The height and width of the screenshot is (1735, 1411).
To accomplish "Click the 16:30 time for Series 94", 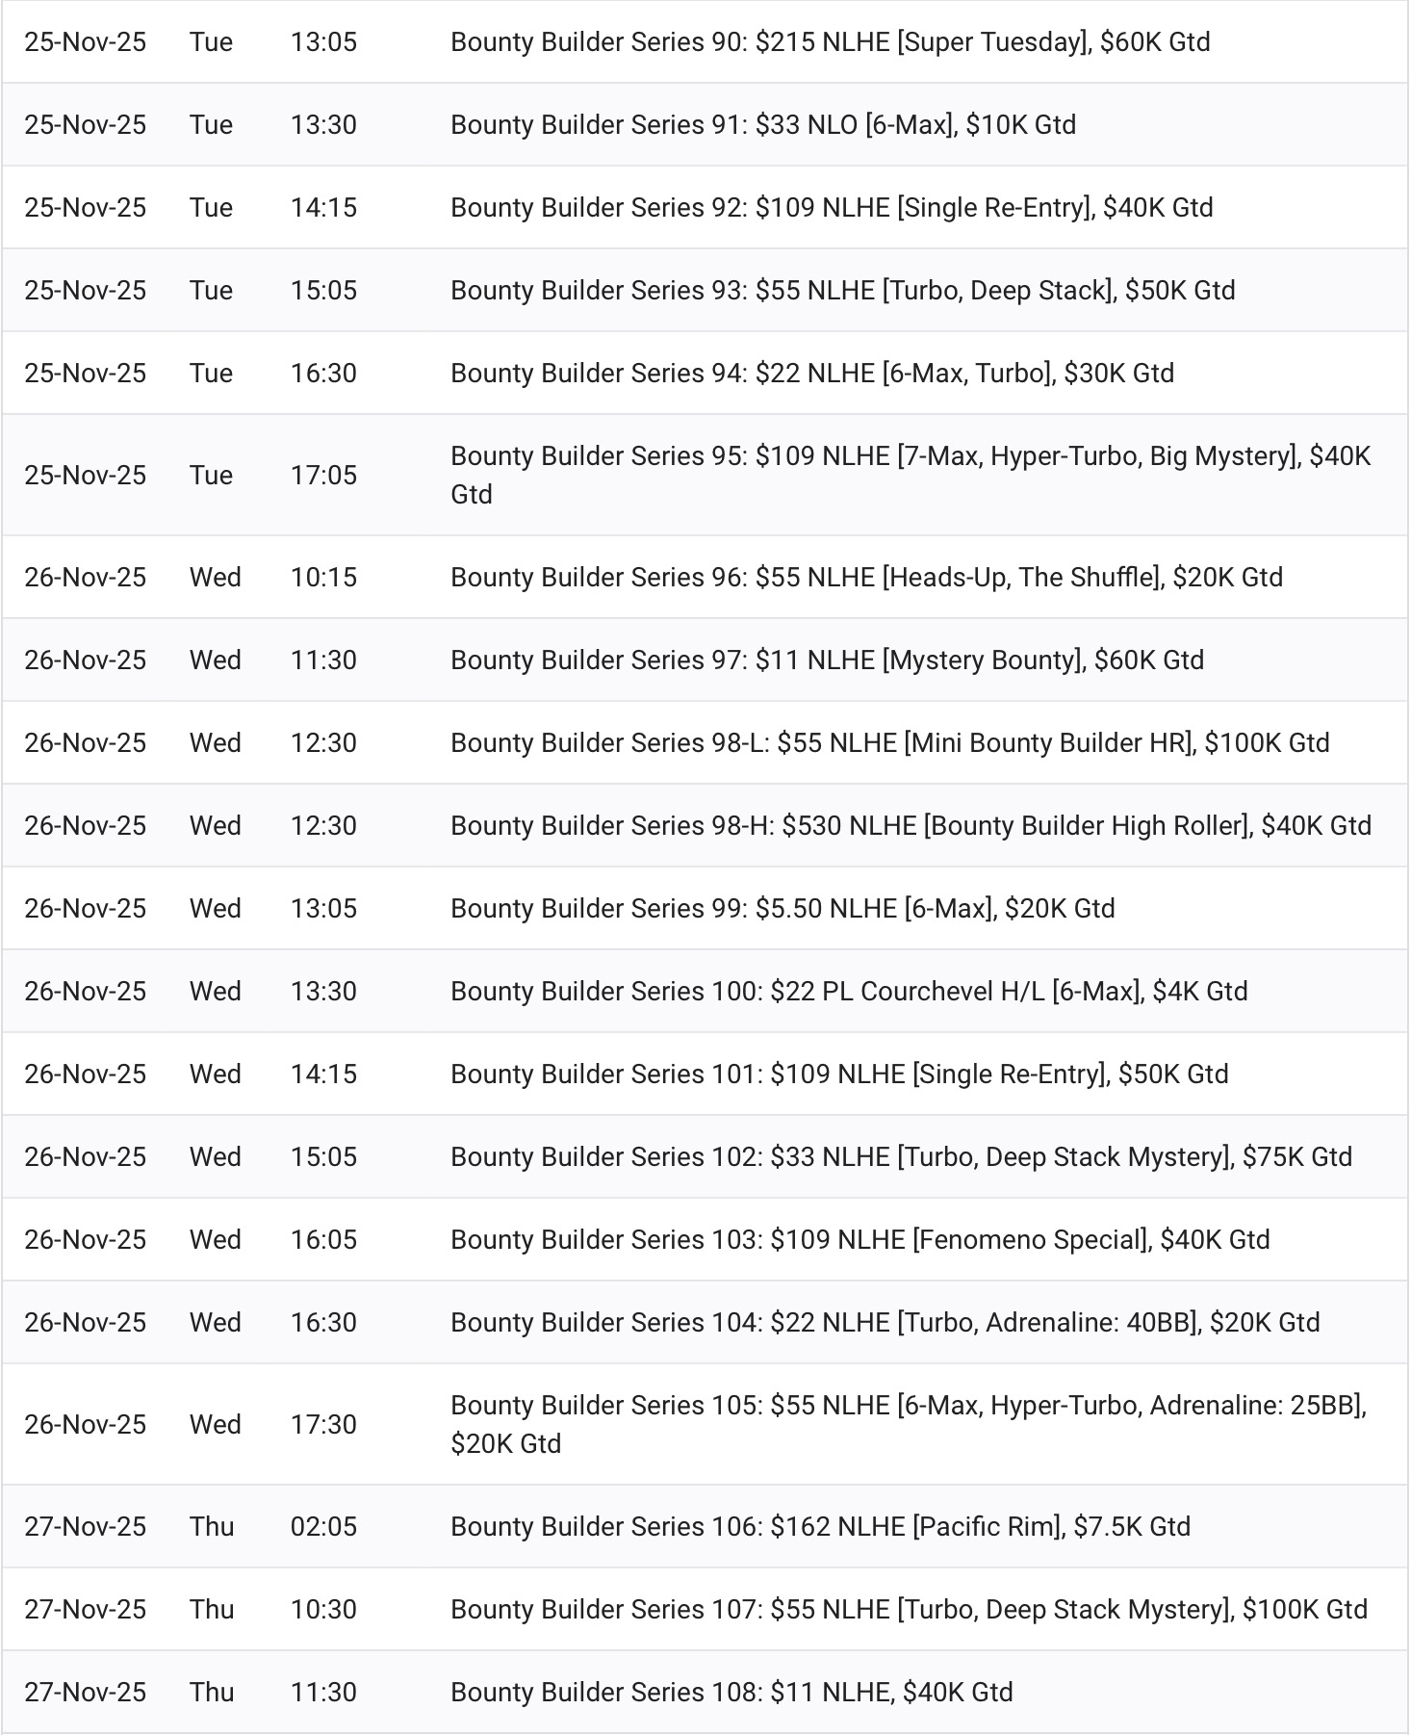I will [x=323, y=374].
